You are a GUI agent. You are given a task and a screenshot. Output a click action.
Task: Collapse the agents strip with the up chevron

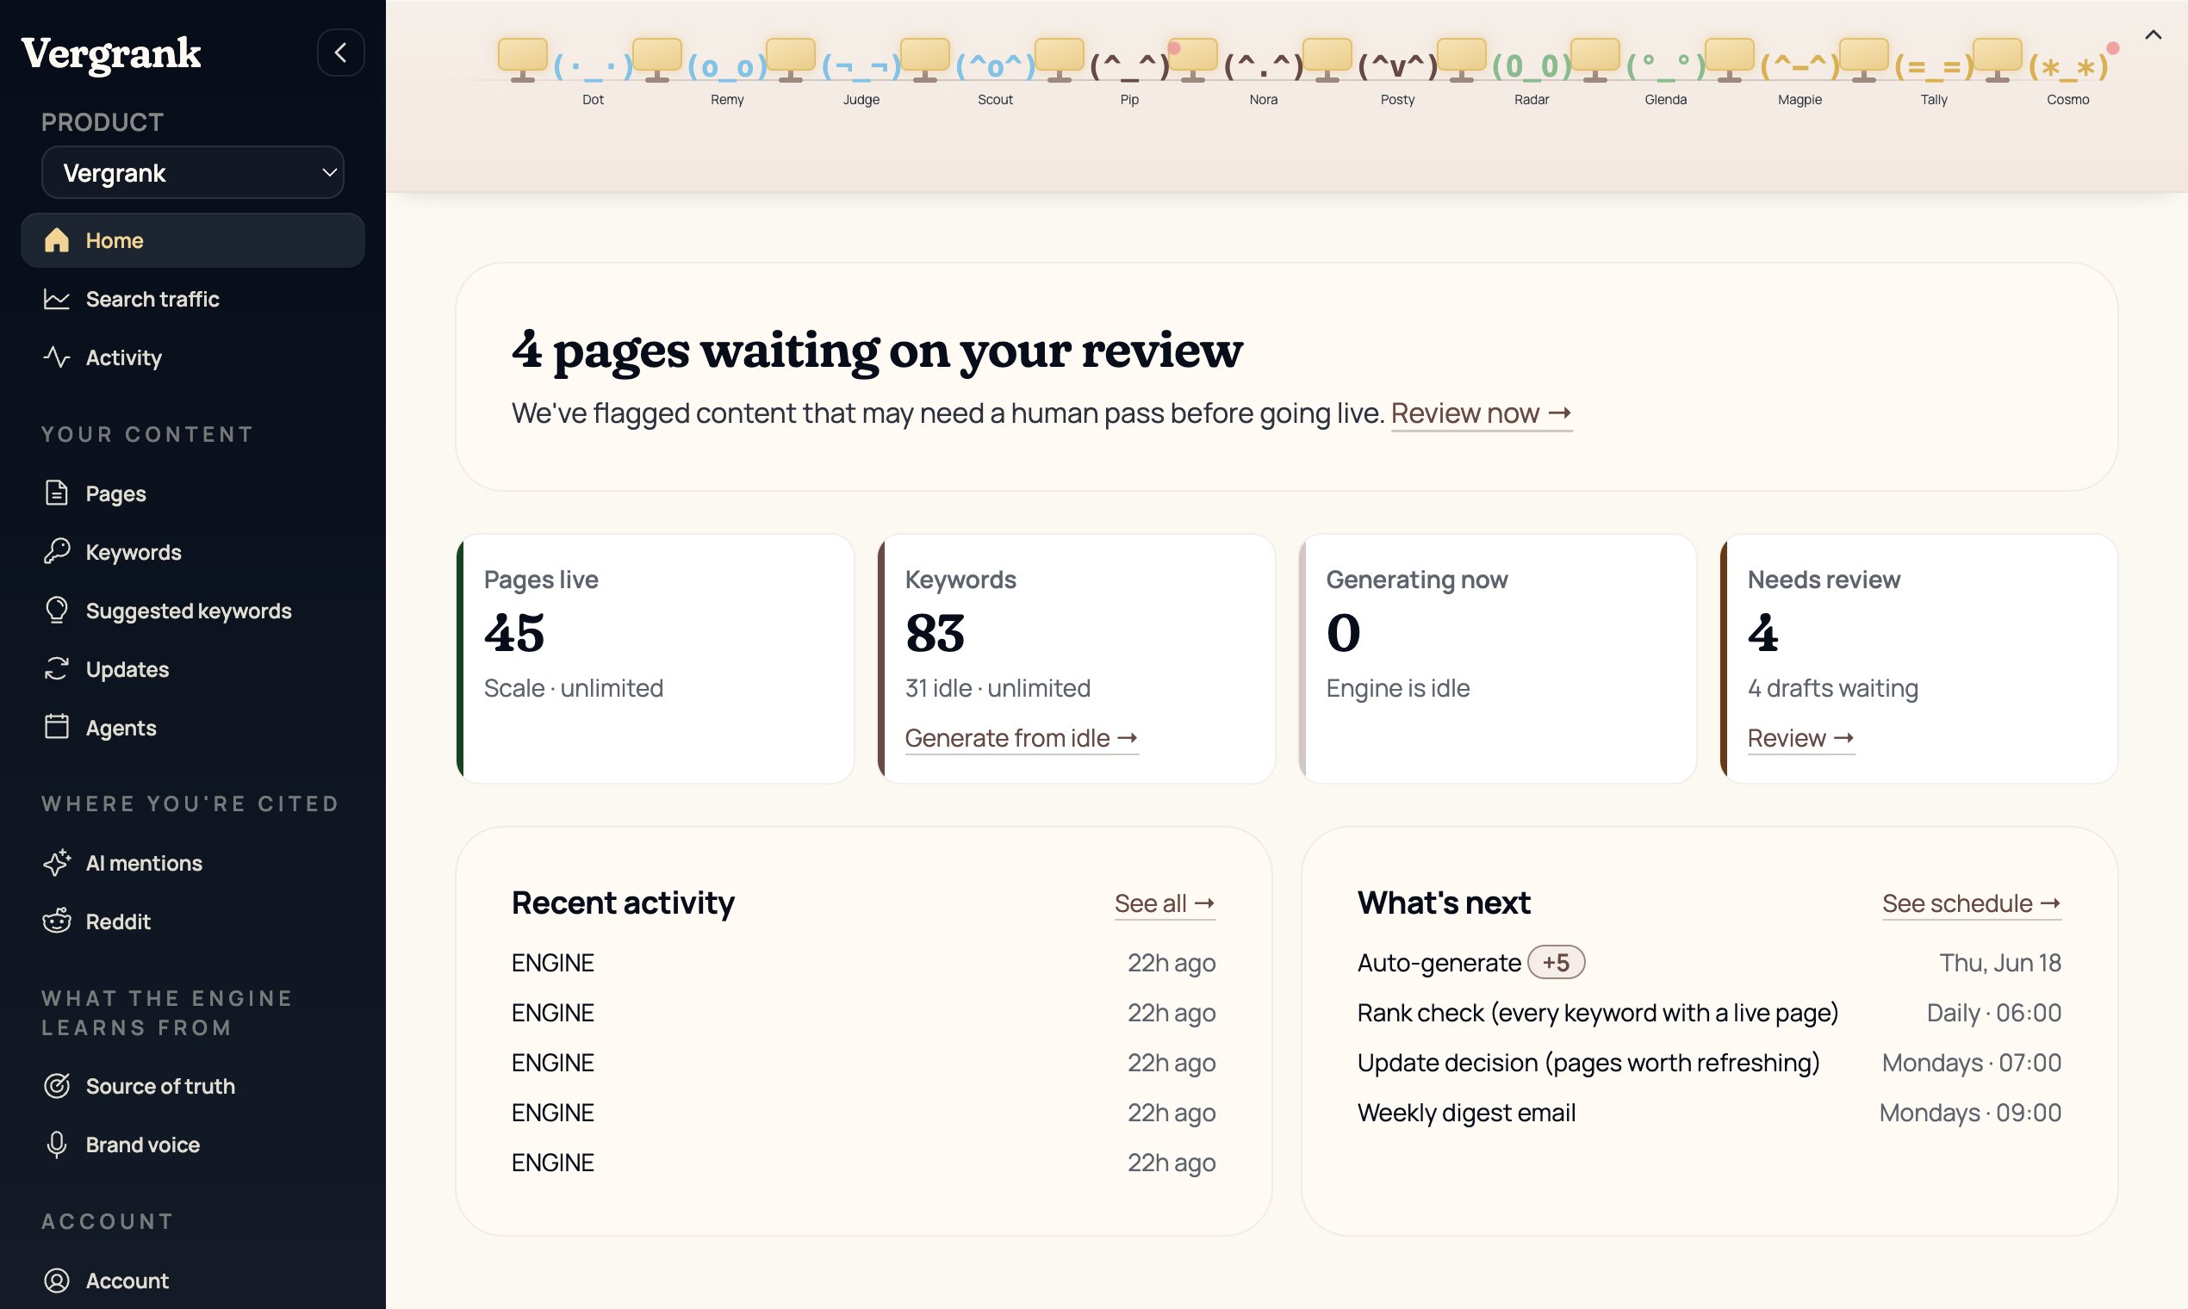click(x=2153, y=35)
